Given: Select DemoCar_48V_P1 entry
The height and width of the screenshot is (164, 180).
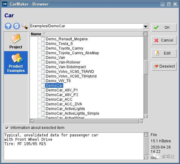Looking at the screenshot, I should point(62,90).
